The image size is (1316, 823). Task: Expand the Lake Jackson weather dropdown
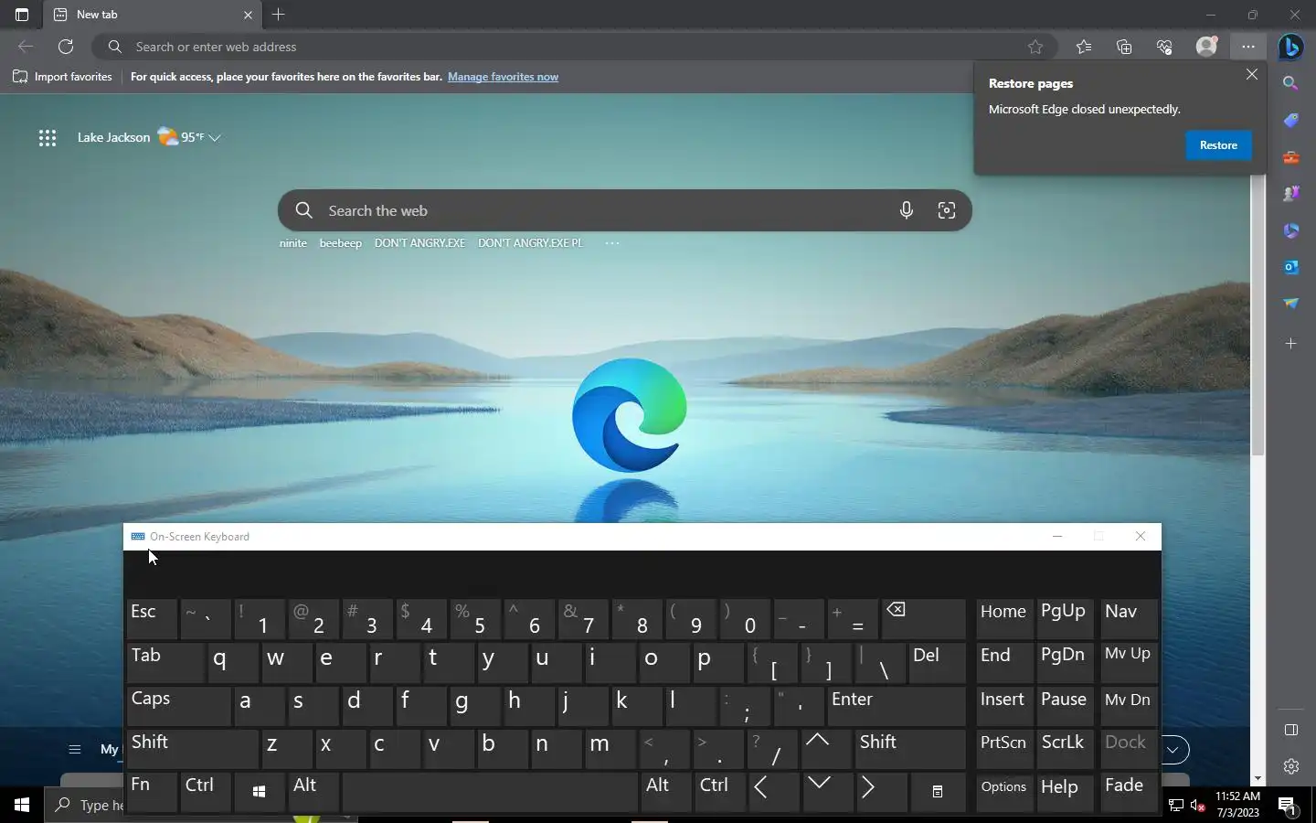[215, 138]
